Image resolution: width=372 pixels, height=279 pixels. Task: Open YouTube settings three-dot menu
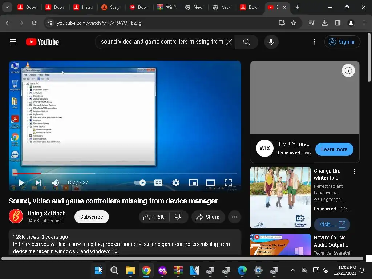pyautogui.click(x=314, y=42)
